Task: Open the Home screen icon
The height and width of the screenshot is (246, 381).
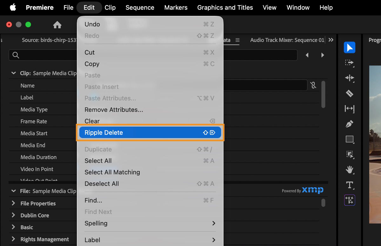Action: point(57,24)
